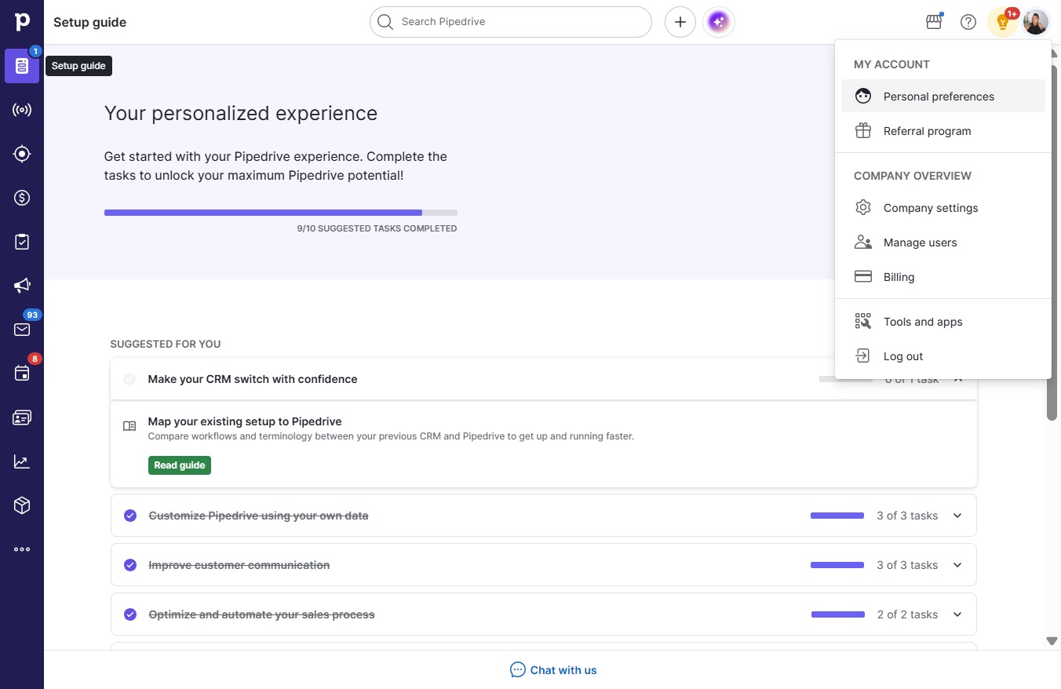Click the Read guide button
Image resolution: width=1061 pixels, height=689 pixels.
click(x=180, y=465)
